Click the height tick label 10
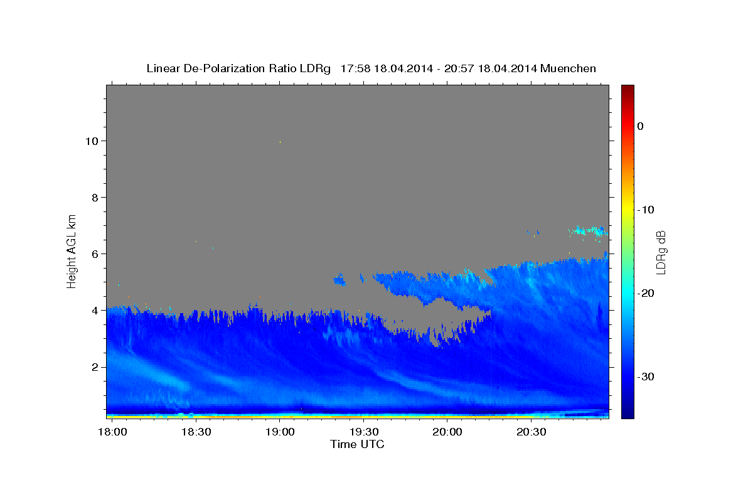 tap(93, 141)
